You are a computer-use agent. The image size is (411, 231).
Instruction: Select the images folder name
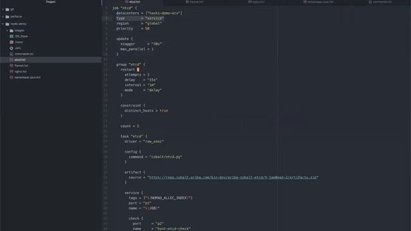(19, 30)
